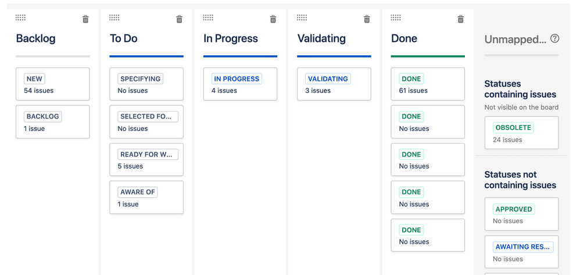Click the OBSOLETE unmapped status card
This screenshot has height=275, width=580.
click(x=521, y=133)
